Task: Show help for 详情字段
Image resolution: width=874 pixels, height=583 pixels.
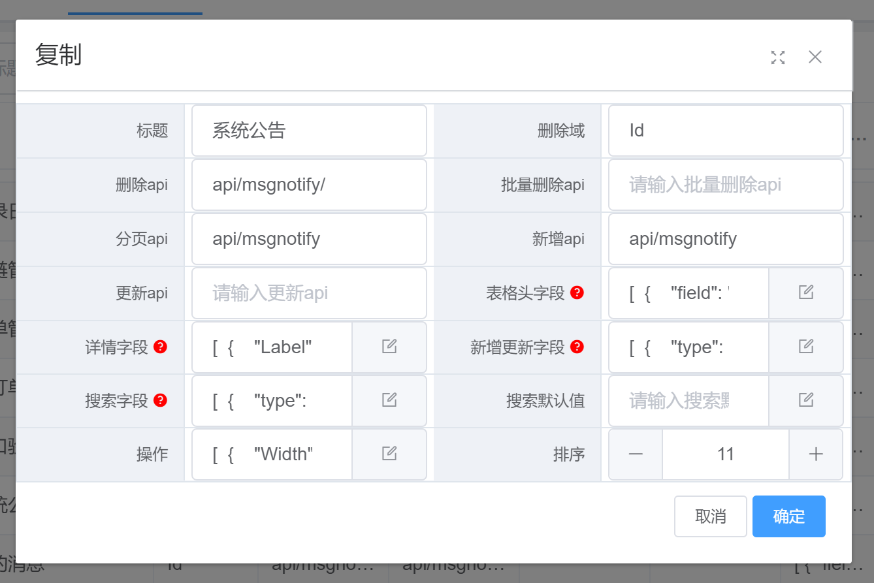Action: [160, 347]
